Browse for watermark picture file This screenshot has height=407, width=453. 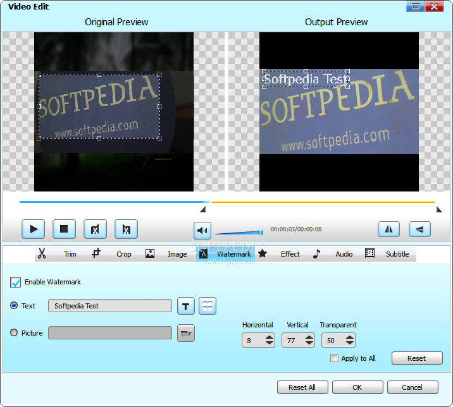coord(186,333)
